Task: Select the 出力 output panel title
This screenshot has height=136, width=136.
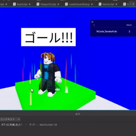Action: (78, 114)
